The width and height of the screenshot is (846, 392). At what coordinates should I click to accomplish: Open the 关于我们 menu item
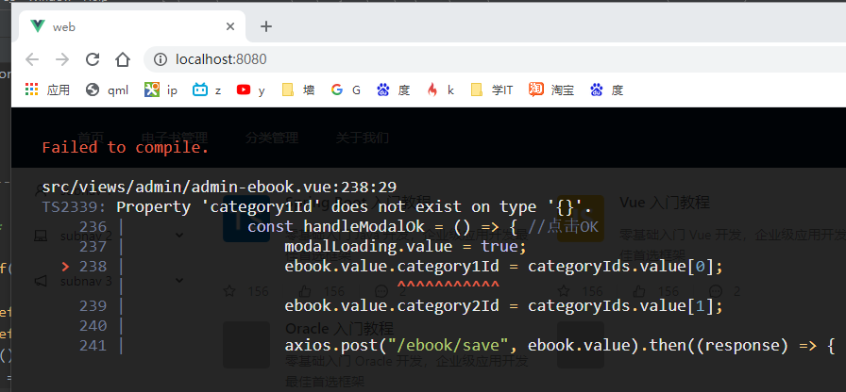point(362,138)
